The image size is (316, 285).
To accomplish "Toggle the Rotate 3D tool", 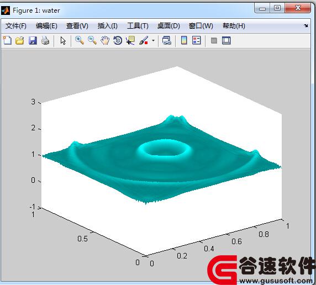I will (118, 40).
